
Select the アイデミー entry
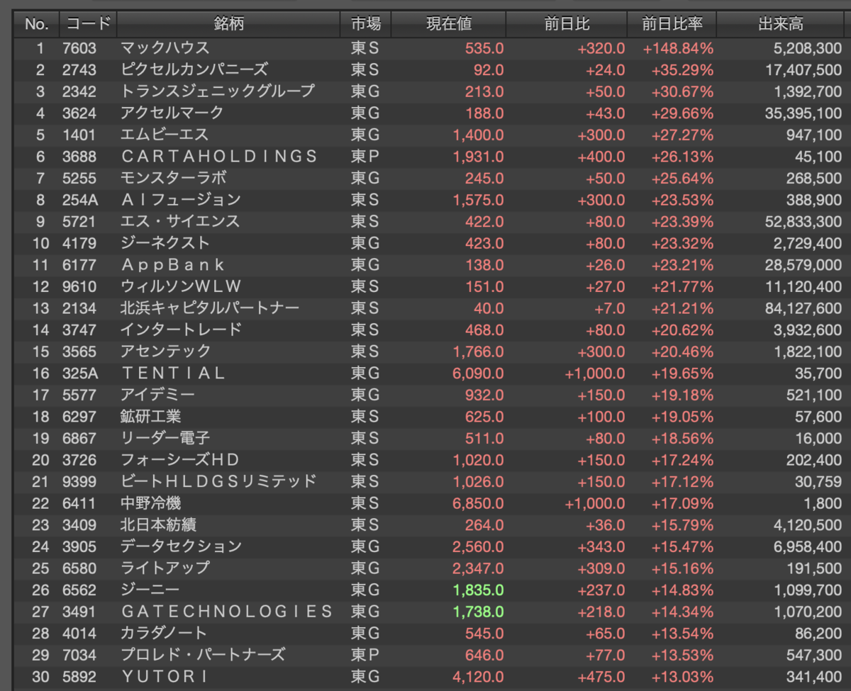click(157, 394)
